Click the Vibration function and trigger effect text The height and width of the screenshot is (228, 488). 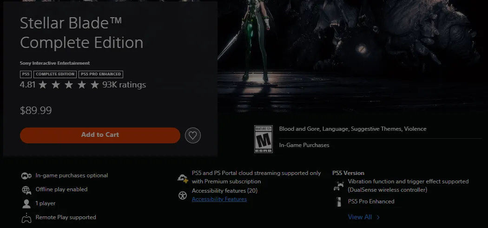coord(409,186)
